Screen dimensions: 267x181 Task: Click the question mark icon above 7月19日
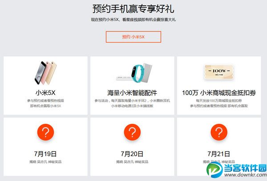(x=45, y=132)
